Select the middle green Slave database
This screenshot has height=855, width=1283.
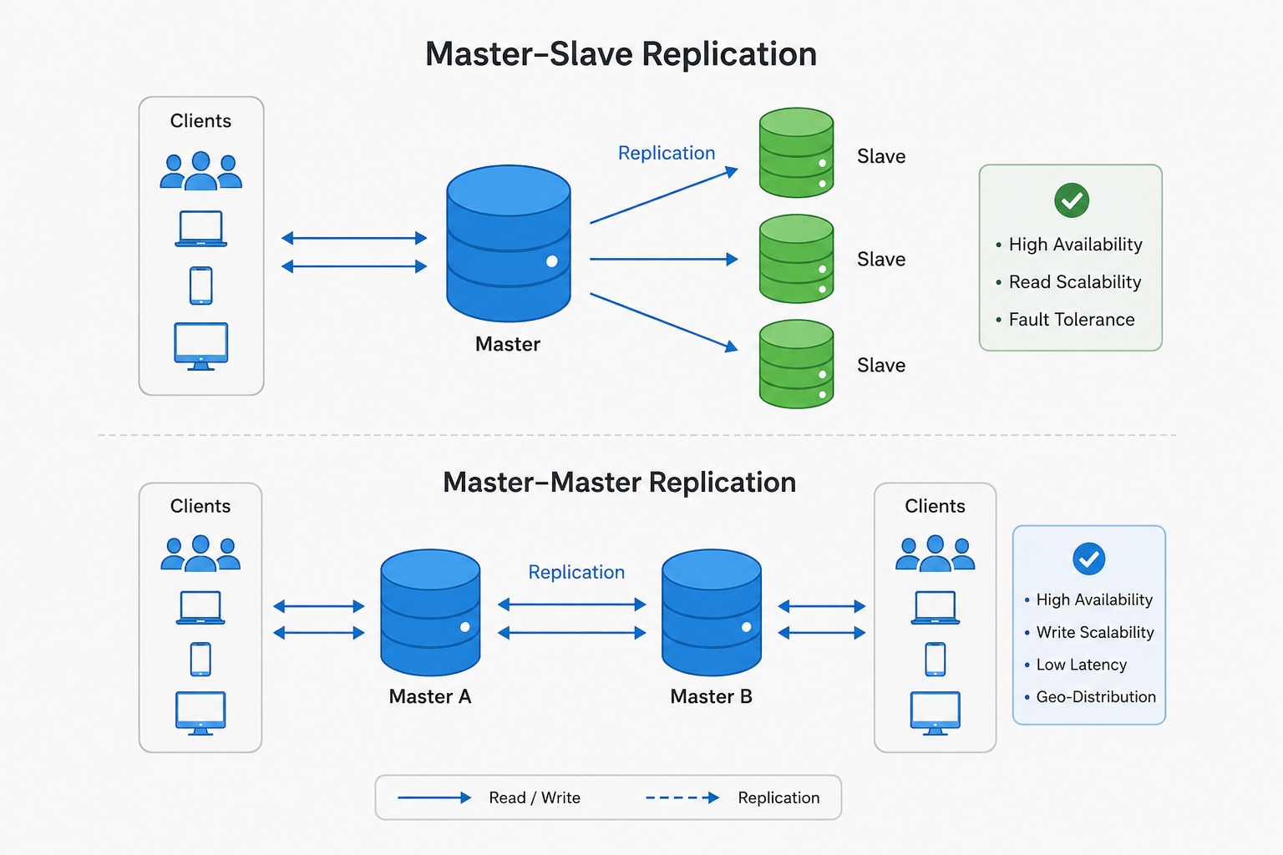click(x=796, y=258)
